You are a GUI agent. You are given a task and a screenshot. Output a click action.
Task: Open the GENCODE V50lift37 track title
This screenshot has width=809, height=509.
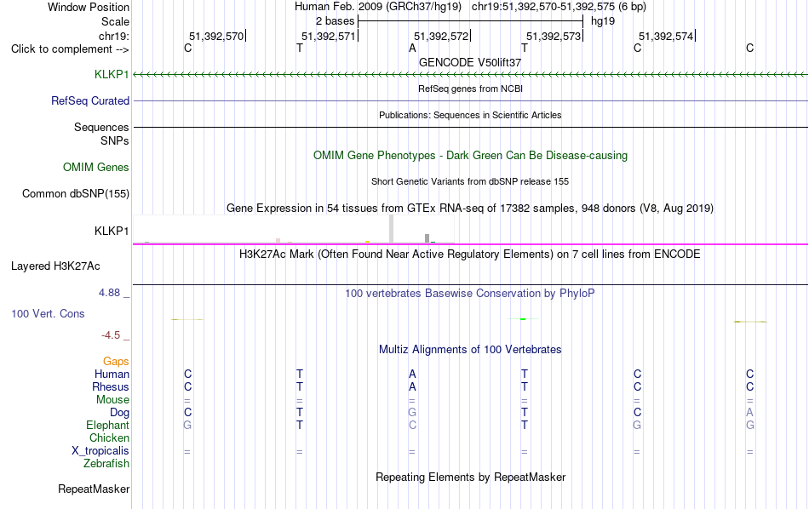tap(470, 62)
